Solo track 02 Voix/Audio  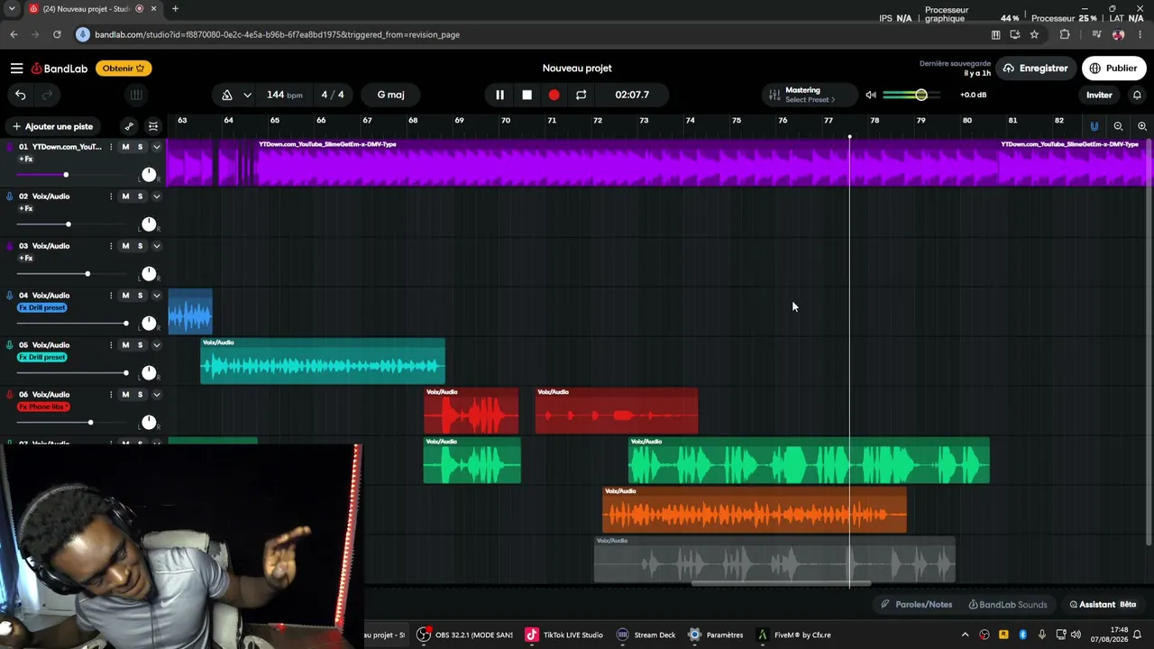140,197
